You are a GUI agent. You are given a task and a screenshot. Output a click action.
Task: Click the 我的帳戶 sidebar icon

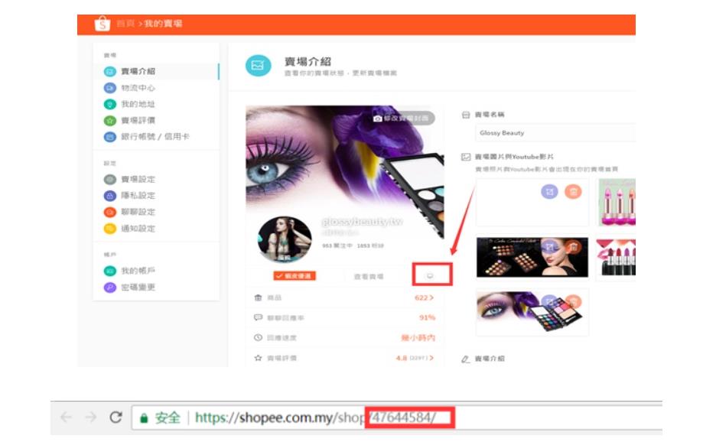tap(110, 271)
